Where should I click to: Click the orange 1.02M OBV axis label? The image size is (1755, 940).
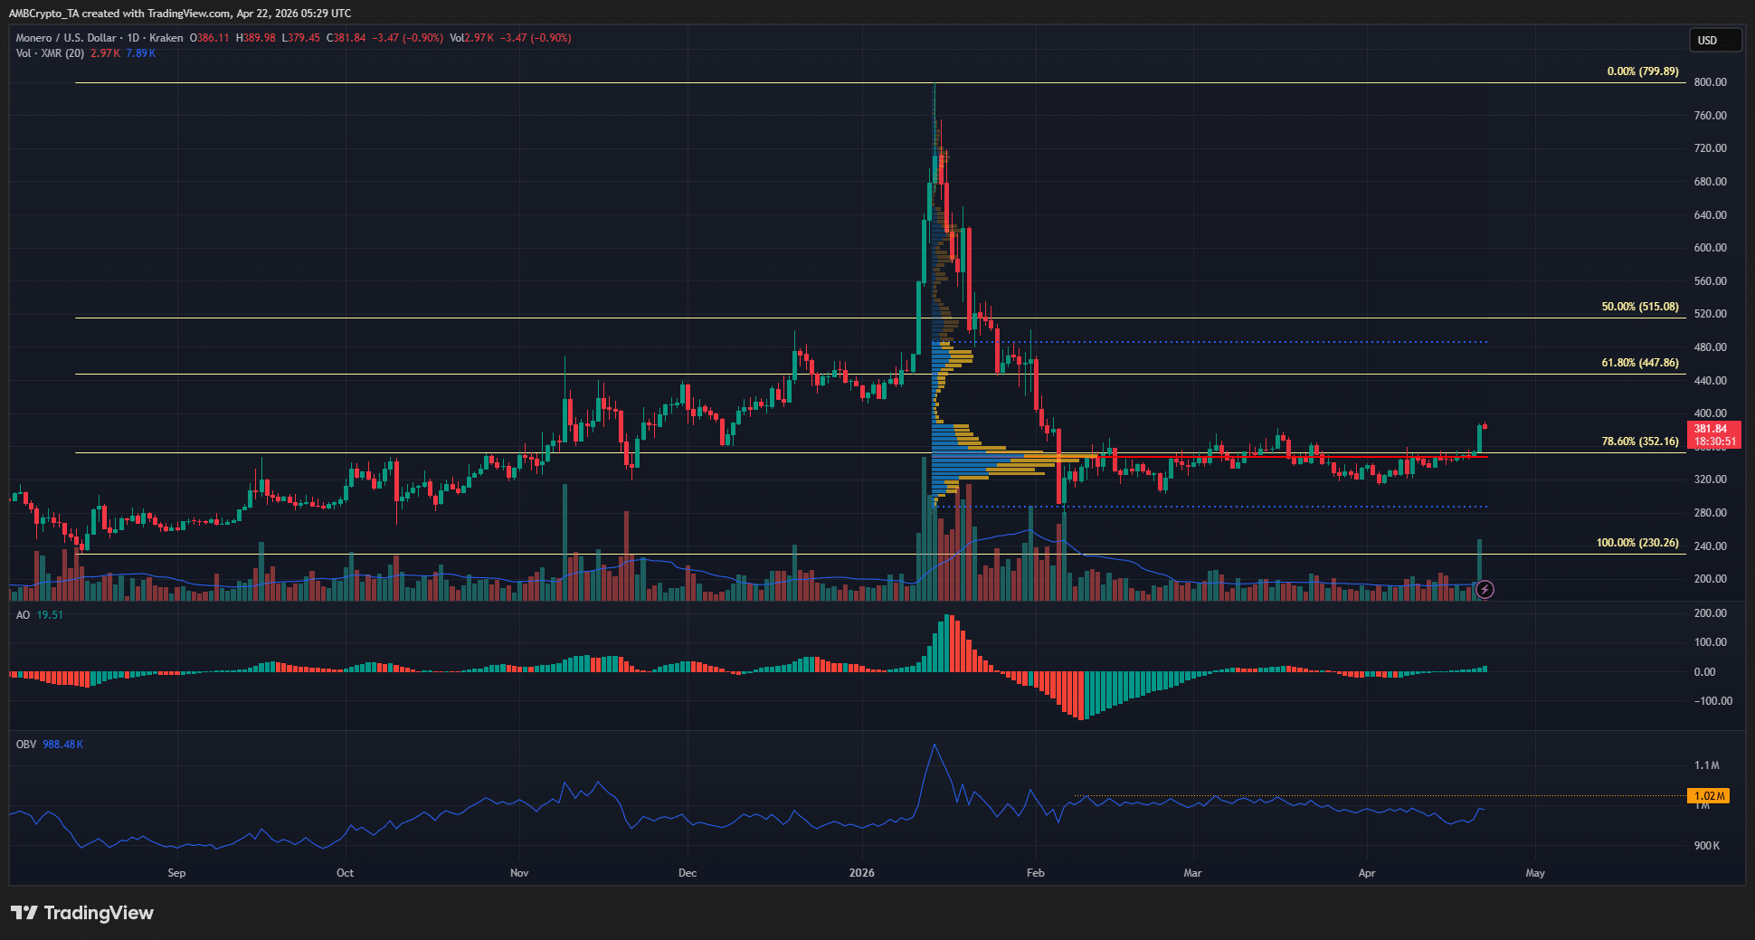pyautogui.click(x=1708, y=796)
